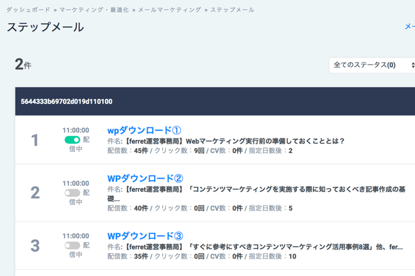Click the step number 3 in the list
This screenshot has height=276, width=415.
coord(35,245)
